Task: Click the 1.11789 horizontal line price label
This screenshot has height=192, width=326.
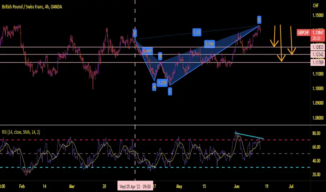Action: pyautogui.click(x=318, y=62)
